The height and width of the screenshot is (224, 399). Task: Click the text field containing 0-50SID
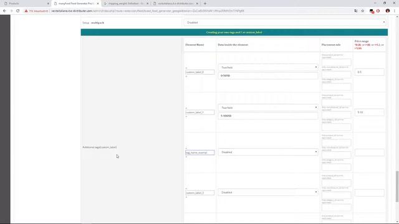point(268,76)
